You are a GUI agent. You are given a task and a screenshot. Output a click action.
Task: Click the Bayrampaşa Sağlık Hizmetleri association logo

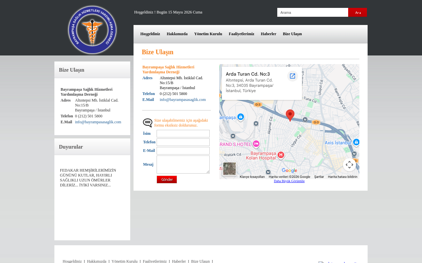click(92, 30)
